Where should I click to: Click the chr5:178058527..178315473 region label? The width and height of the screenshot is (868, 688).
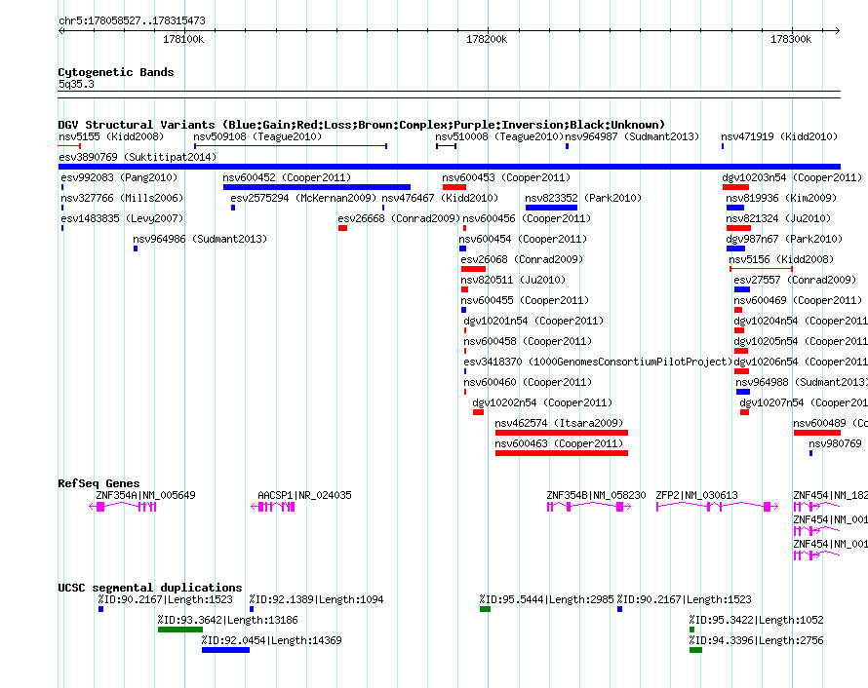tap(132, 20)
